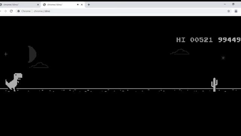Switch to the first chrome://dino tab
Screen dimensions: 241x136
point(19,5)
